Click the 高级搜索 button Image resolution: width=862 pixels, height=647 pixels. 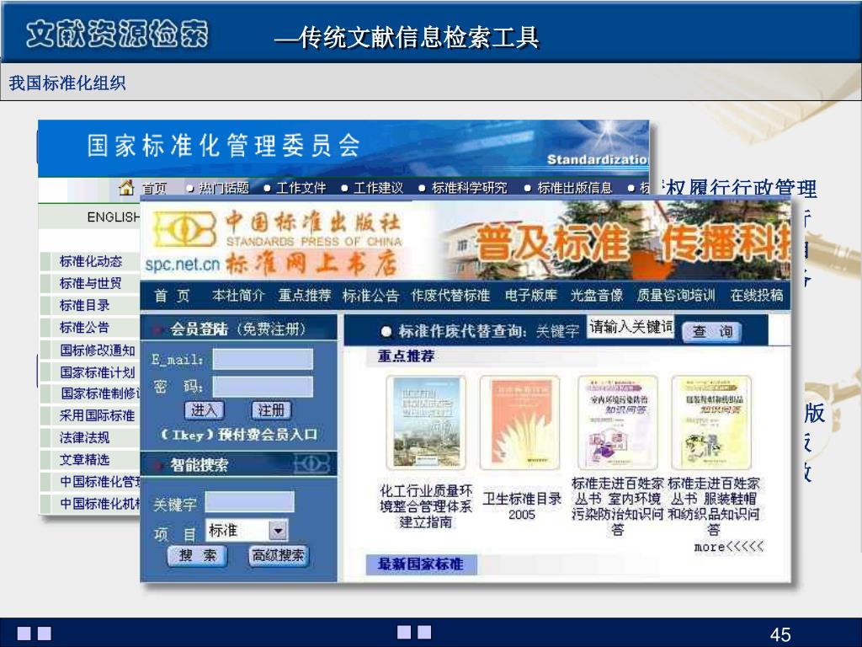point(278,556)
